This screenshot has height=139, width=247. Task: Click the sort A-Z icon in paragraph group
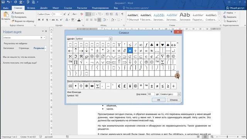pyautogui.click(x=117, y=14)
